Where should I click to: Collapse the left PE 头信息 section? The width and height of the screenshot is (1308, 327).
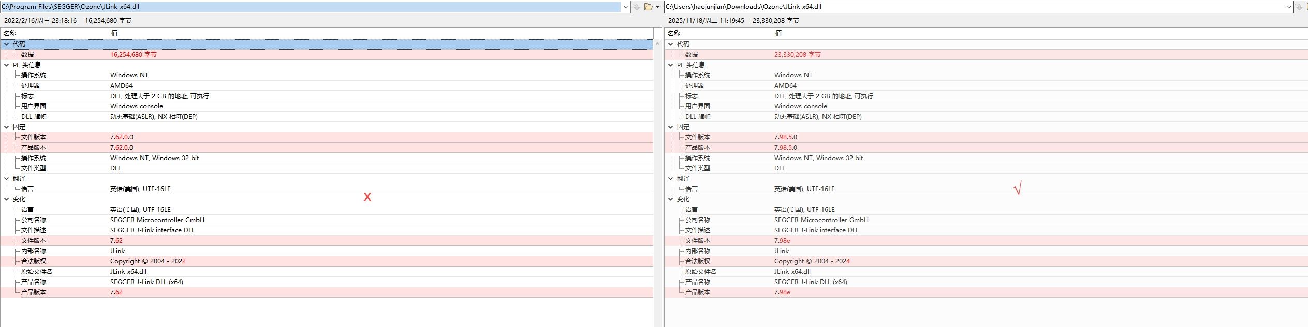(6, 65)
